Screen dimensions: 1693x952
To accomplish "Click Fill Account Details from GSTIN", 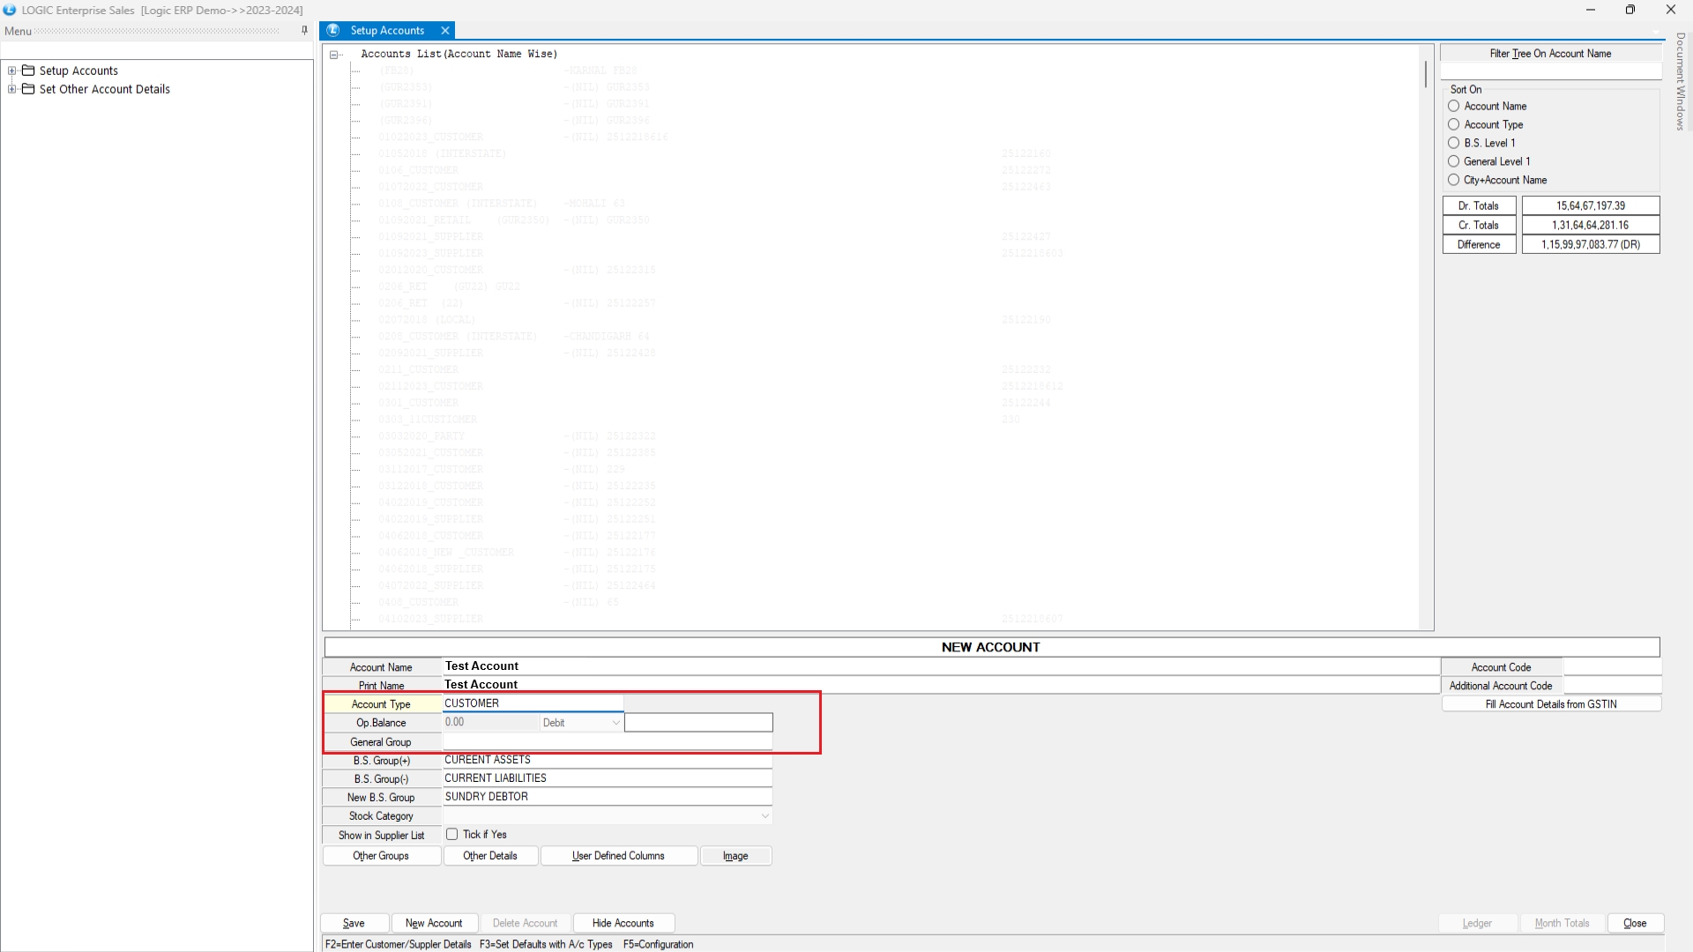I will tap(1550, 704).
